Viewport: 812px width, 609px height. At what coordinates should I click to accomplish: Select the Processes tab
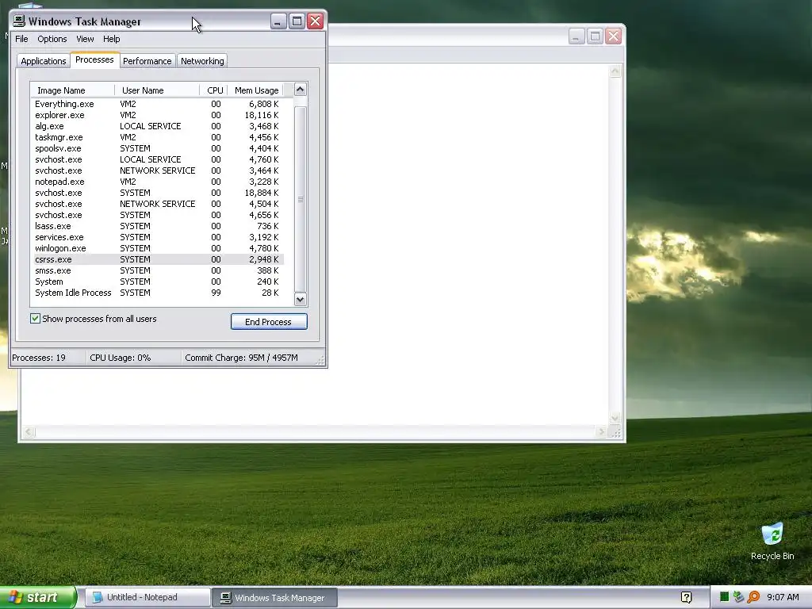click(95, 59)
